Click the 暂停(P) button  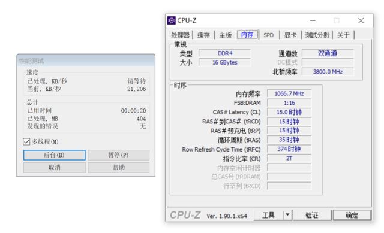tap(119, 155)
